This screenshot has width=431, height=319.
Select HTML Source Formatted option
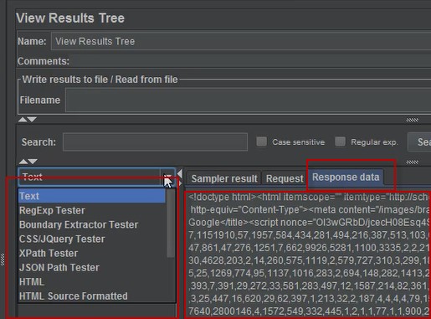coord(92,296)
